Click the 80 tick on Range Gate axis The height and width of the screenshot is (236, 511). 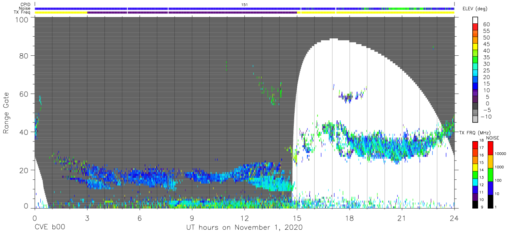tap(23, 56)
